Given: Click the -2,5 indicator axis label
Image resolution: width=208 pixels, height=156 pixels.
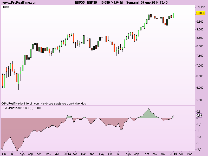Looking at the screenshot, I should pos(199,149).
